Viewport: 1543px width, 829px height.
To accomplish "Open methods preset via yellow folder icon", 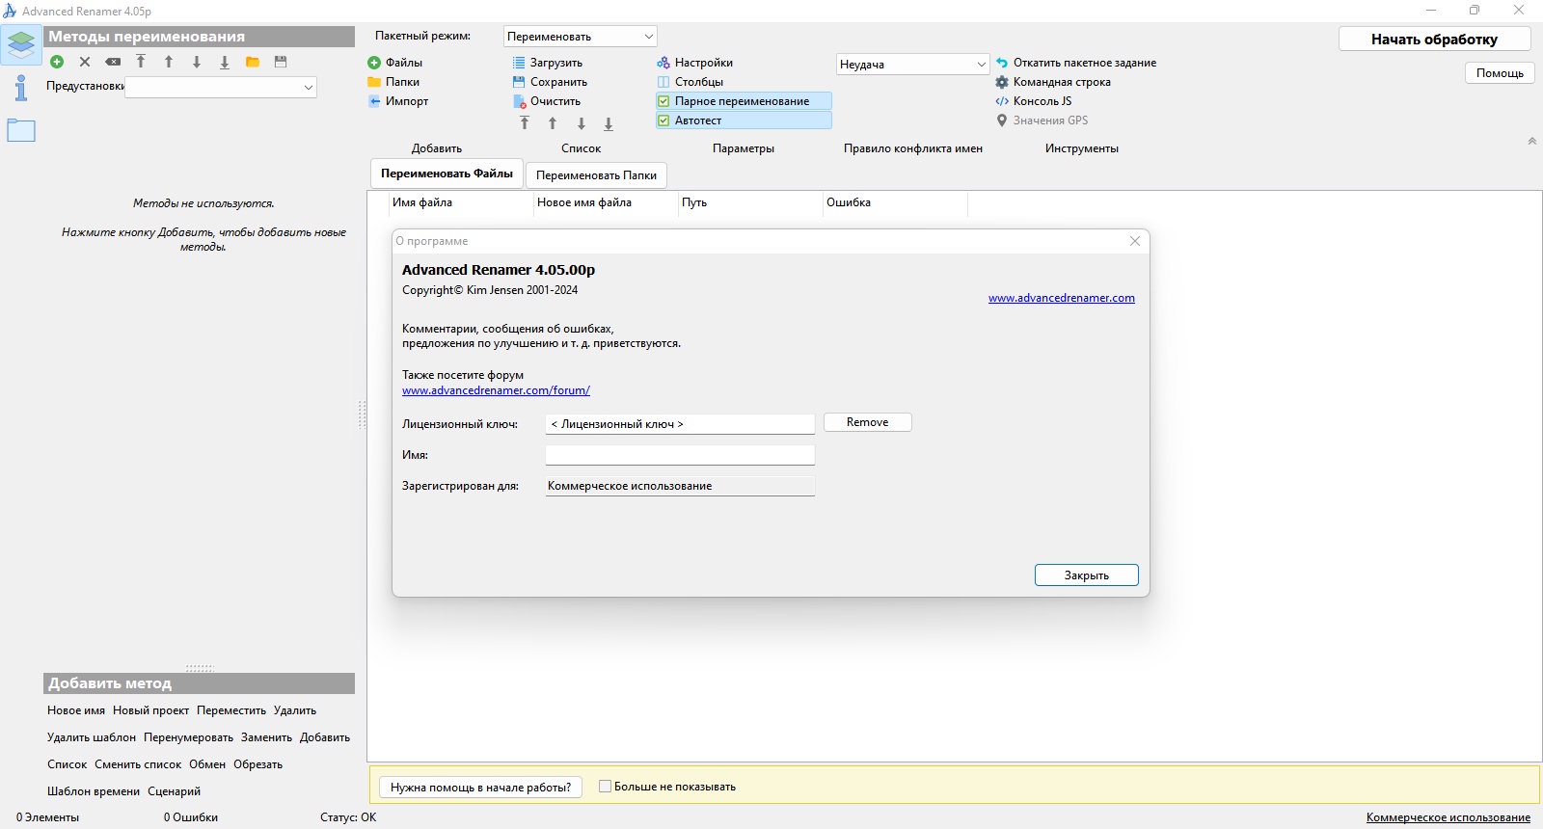I will click(253, 62).
